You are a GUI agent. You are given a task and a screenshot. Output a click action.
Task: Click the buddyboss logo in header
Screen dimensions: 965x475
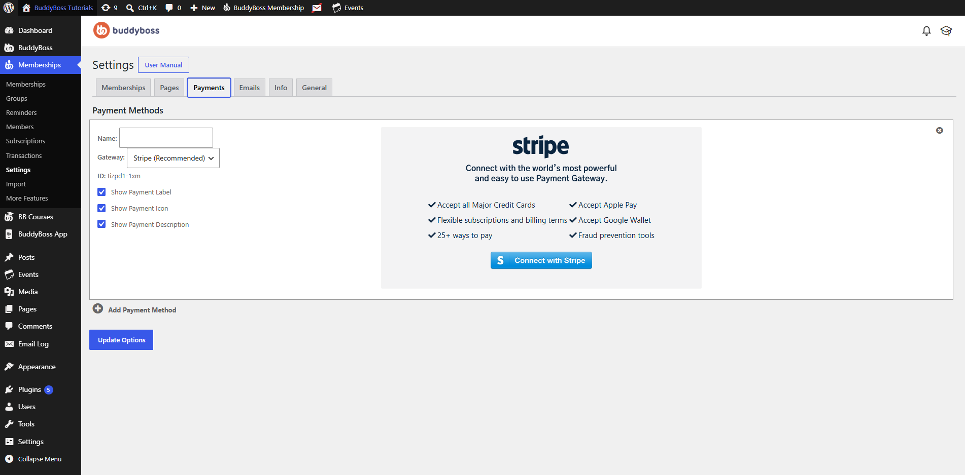126,30
